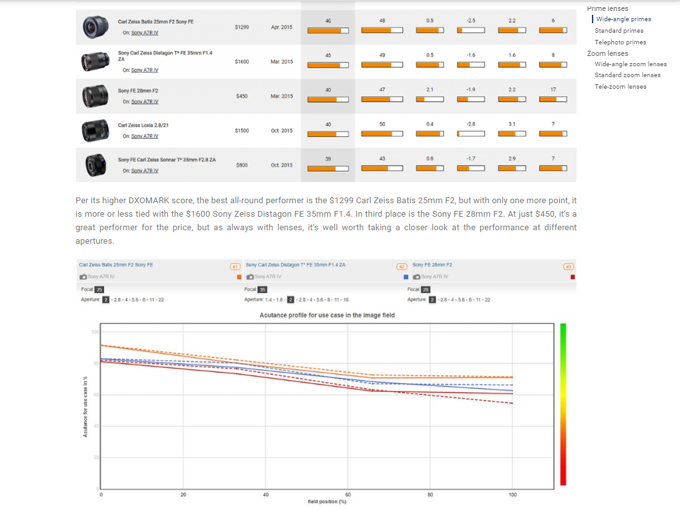Select aperture 1.4 for Distagon 35mm lens
680x510 pixels.
click(x=269, y=300)
